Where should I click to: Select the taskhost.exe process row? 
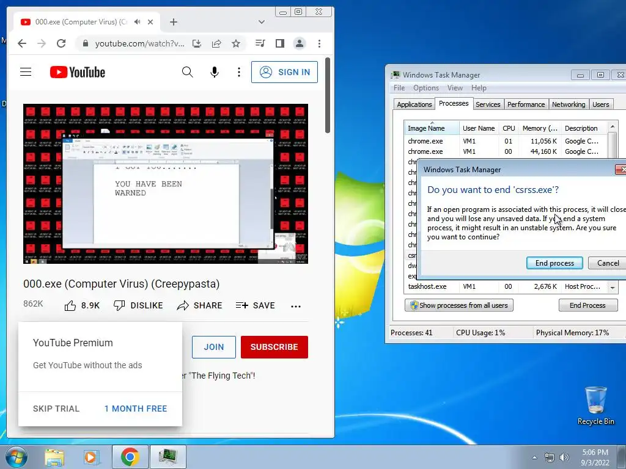click(506, 287)
